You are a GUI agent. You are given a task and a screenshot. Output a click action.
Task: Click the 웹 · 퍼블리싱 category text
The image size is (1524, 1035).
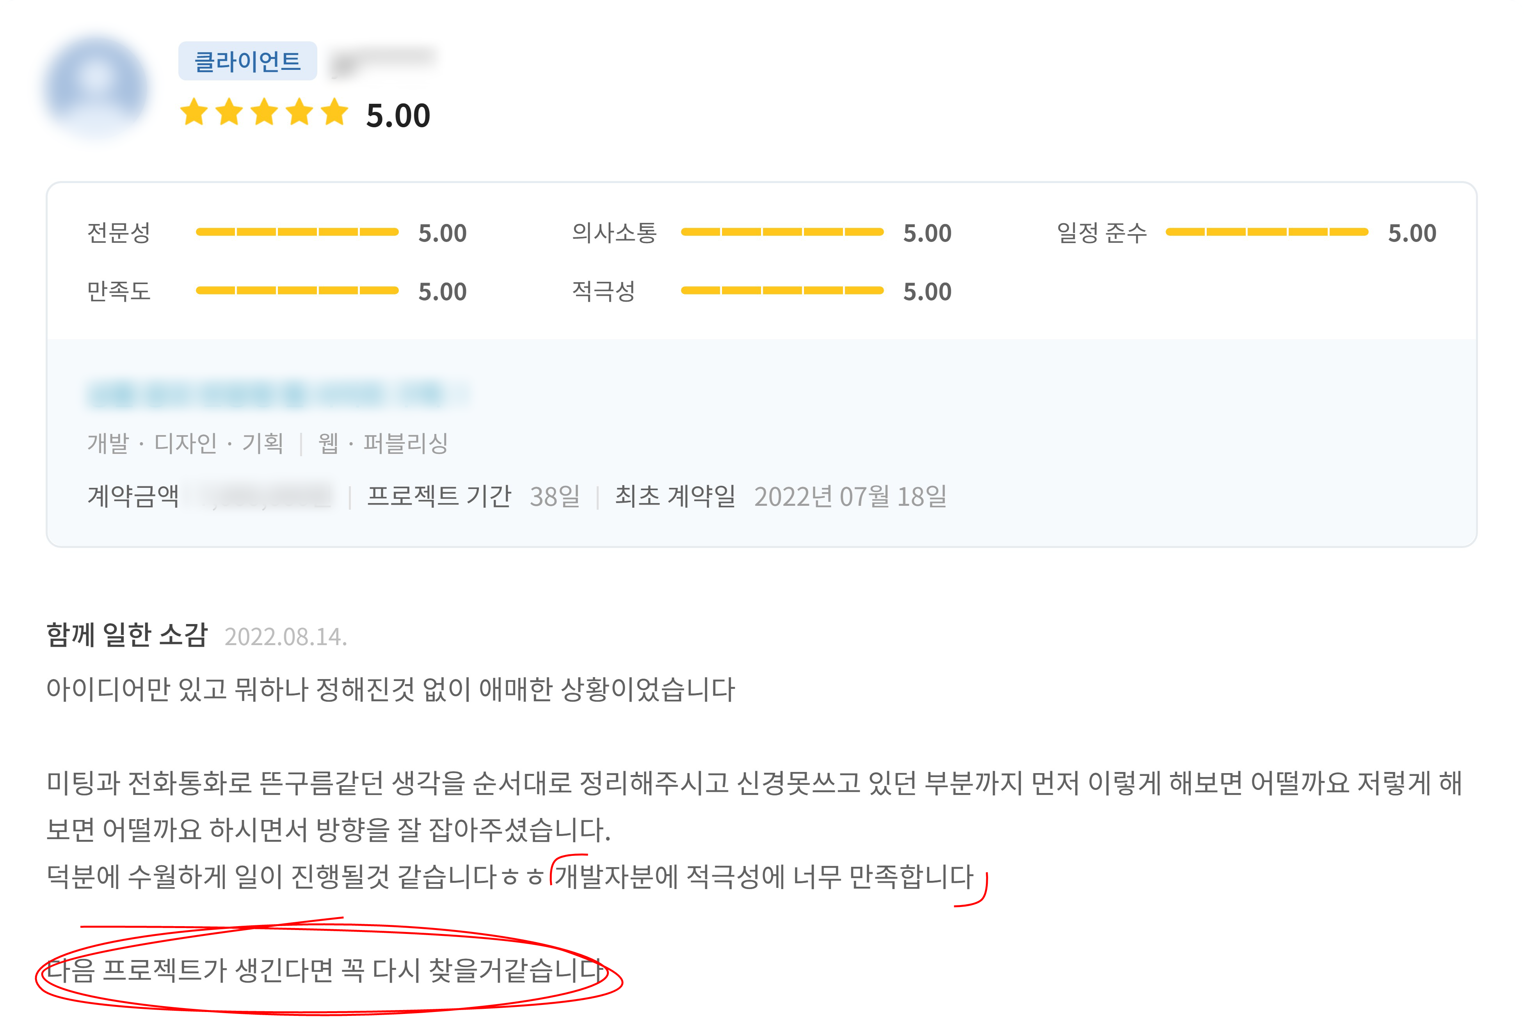coord(383,443)
